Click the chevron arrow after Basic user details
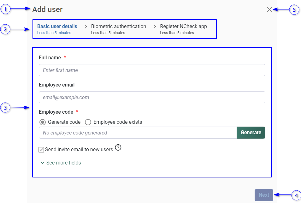 click(86, 27)
